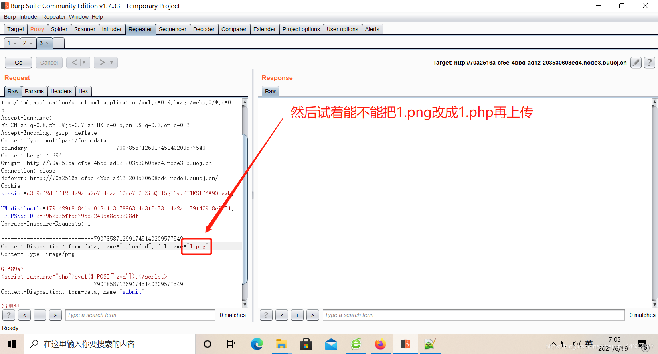Viewport: 658px width, 354px height.
Task: Open the Repeater menu in menu bar
Action: tap(54, 17)
